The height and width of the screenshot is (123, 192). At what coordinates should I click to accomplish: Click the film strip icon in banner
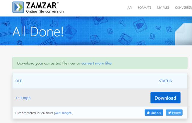[125, 39]
